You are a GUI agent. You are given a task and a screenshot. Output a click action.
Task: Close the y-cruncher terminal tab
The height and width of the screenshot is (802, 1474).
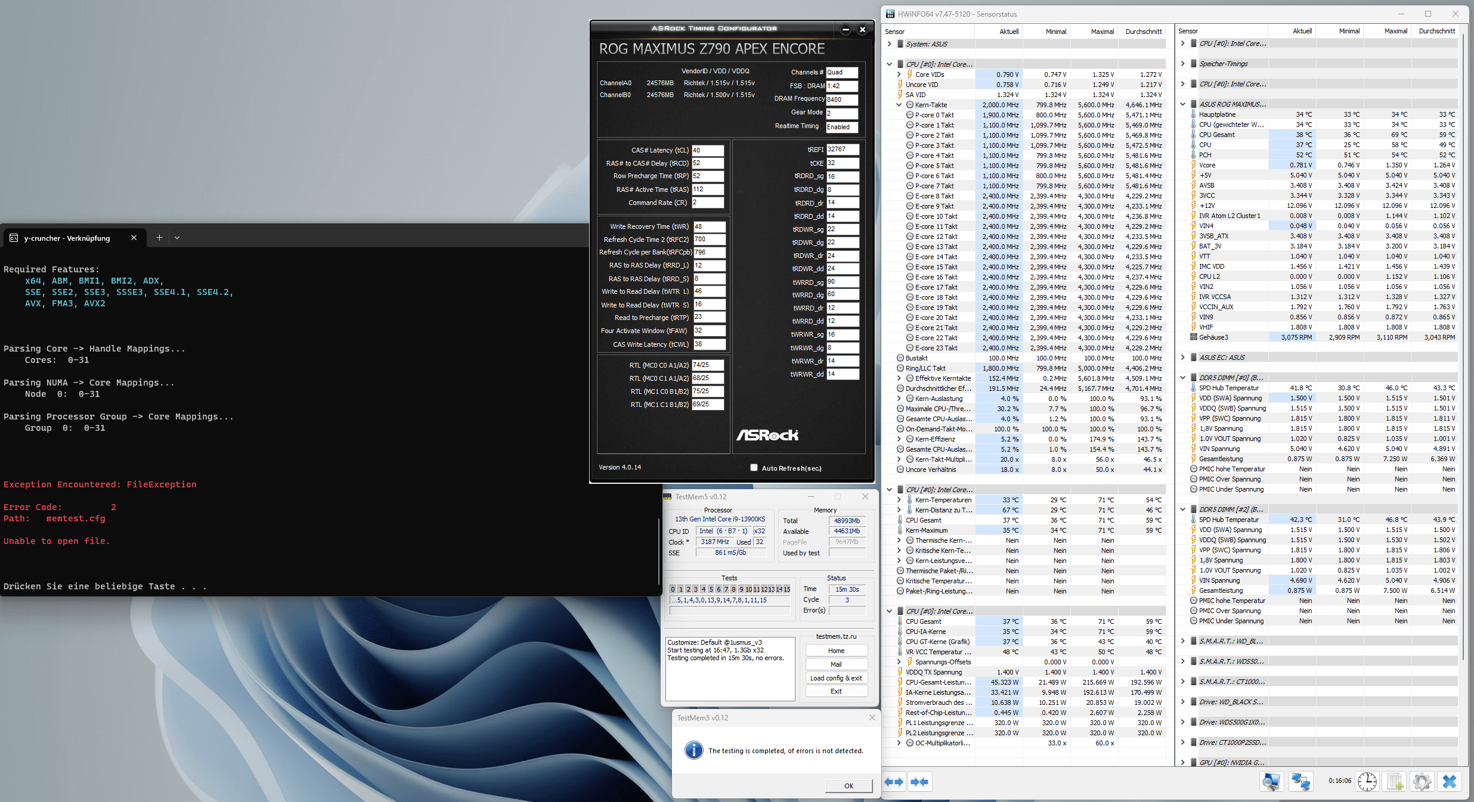click(134, 238)
